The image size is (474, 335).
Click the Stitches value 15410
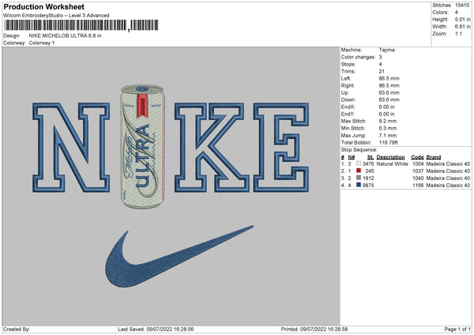(462, 6)
